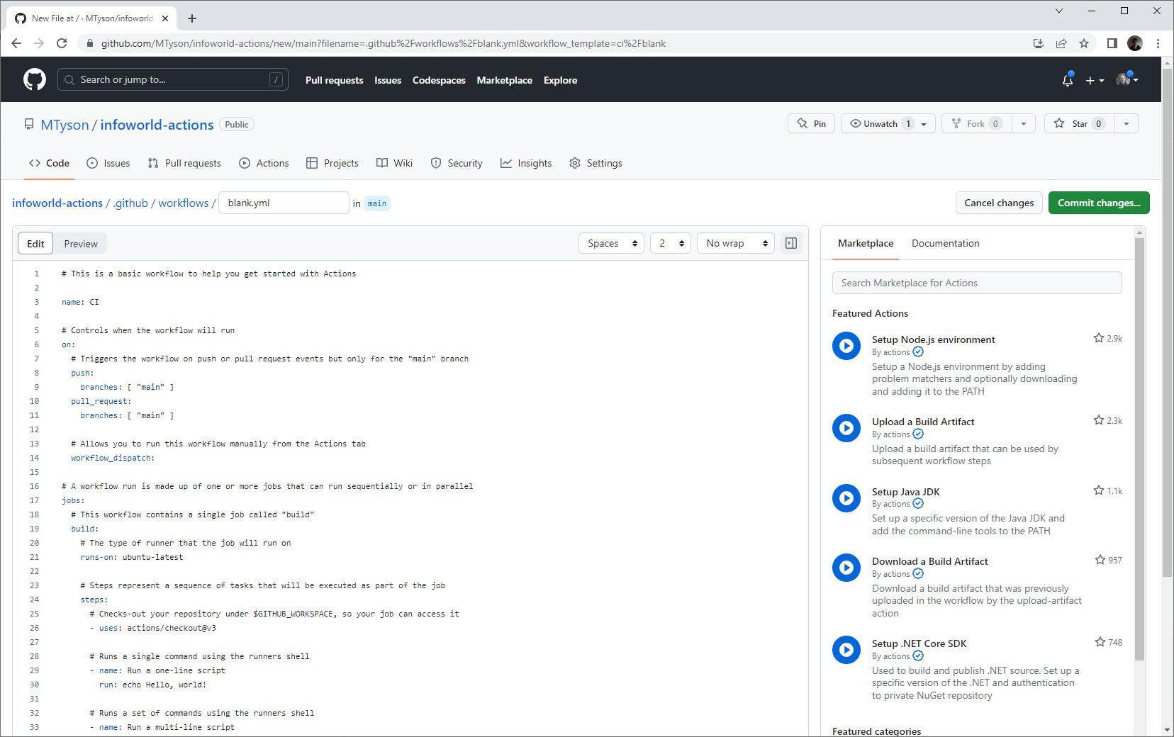Screen dimensions: 1174x737
Task: Cancel changes to the workflow file
Action: tap(998, 203)
